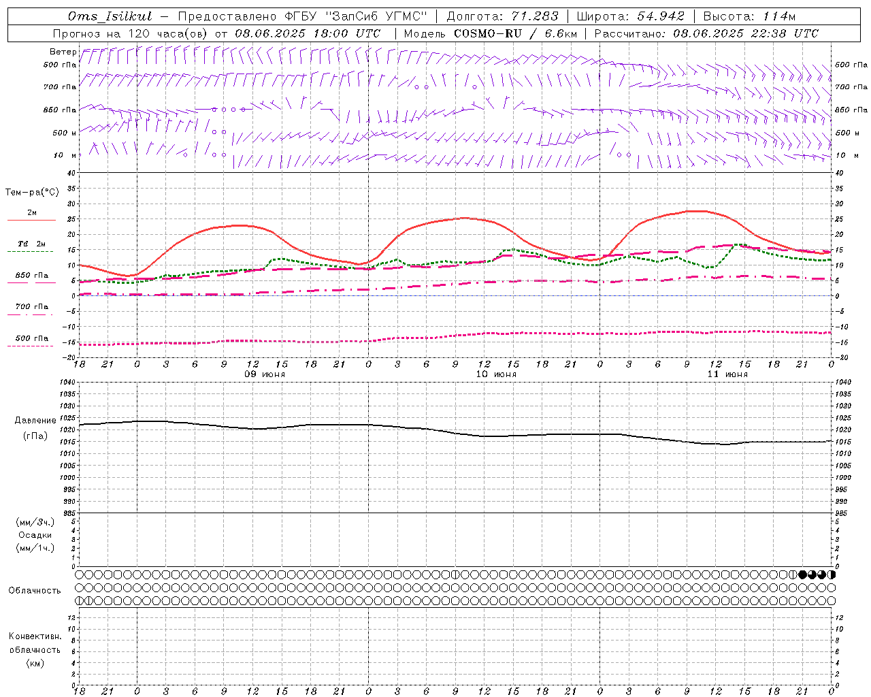Click the (гПа) unit under Давление

point(35,436)
